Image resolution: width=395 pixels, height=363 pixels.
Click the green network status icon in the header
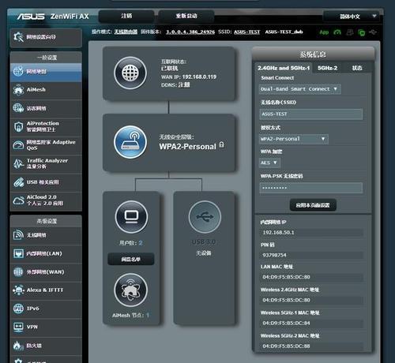coord(362,32)
